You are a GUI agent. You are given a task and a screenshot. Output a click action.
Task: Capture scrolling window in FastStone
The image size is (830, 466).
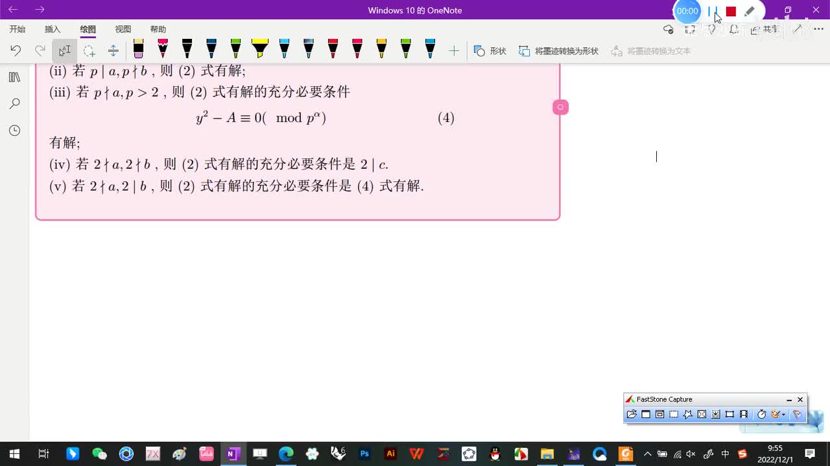click(x=715, y=414)
